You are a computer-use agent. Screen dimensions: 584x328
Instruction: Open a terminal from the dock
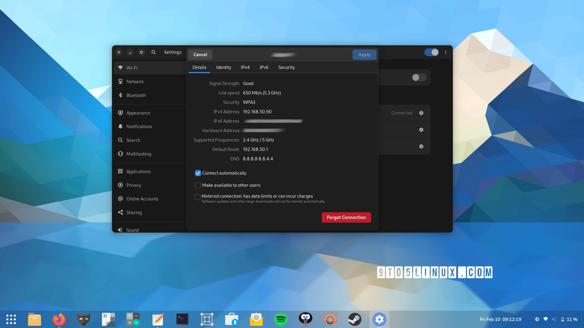coord(182,319)
